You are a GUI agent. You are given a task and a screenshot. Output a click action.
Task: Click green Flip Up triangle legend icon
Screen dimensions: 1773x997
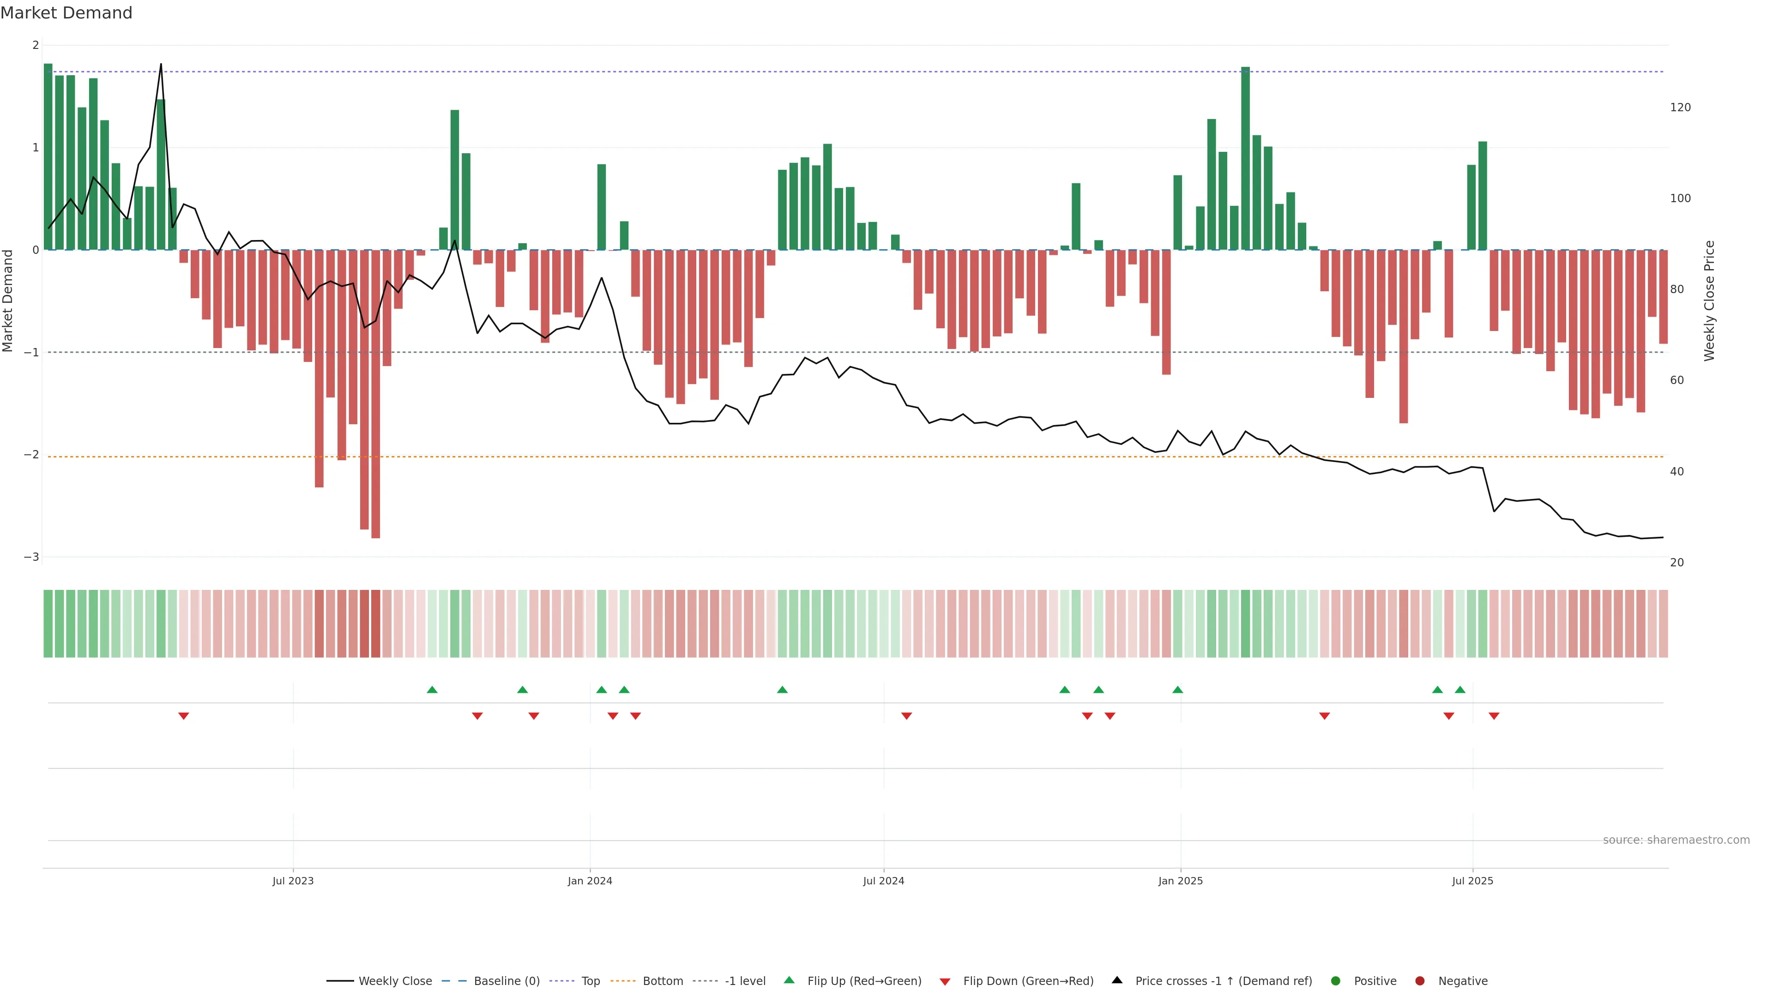coord(790,980)
